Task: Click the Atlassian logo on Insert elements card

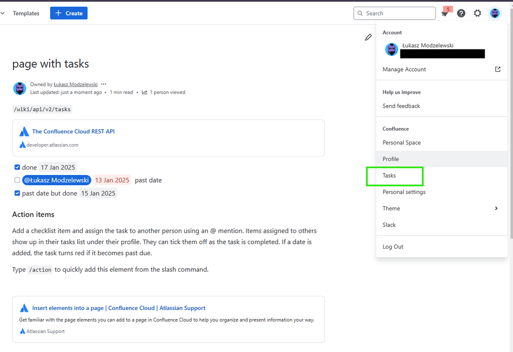Action: click(24, 308)
